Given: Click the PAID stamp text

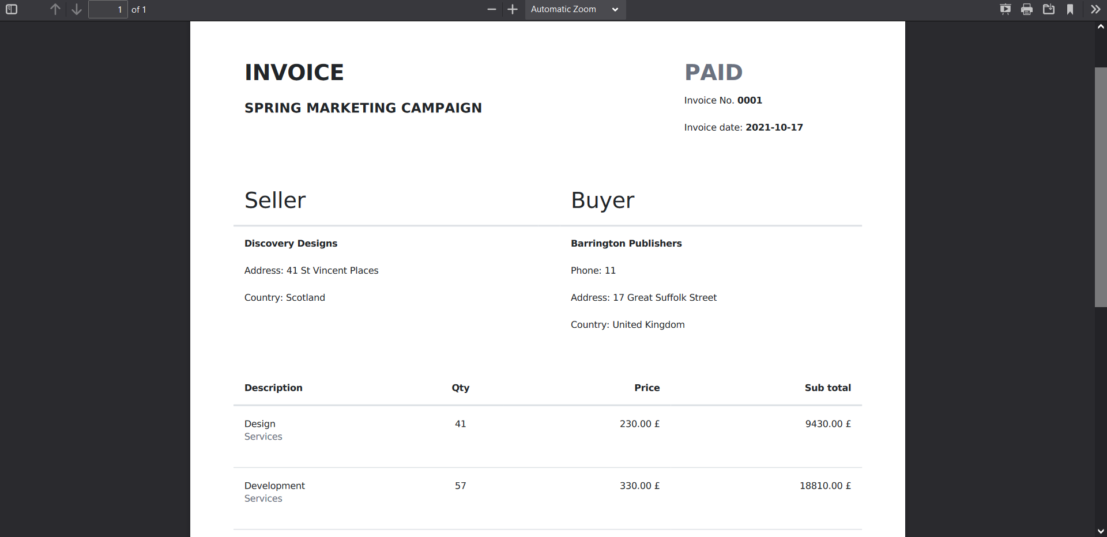Looking at the screenshot, I should pos(713,72).
